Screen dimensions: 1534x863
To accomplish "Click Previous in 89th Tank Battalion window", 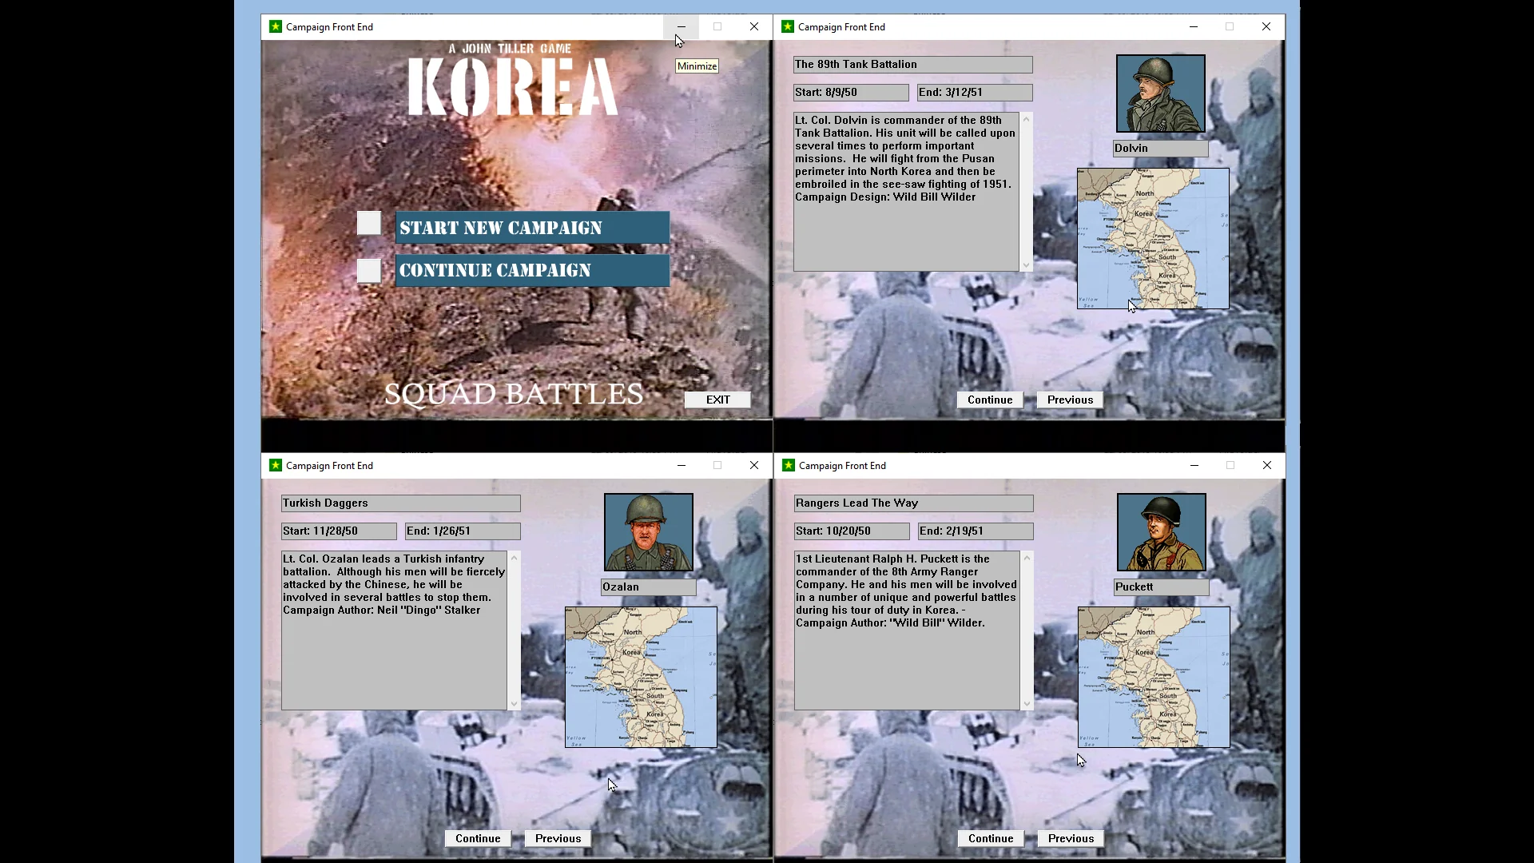I will click(x=1070, y=400).
